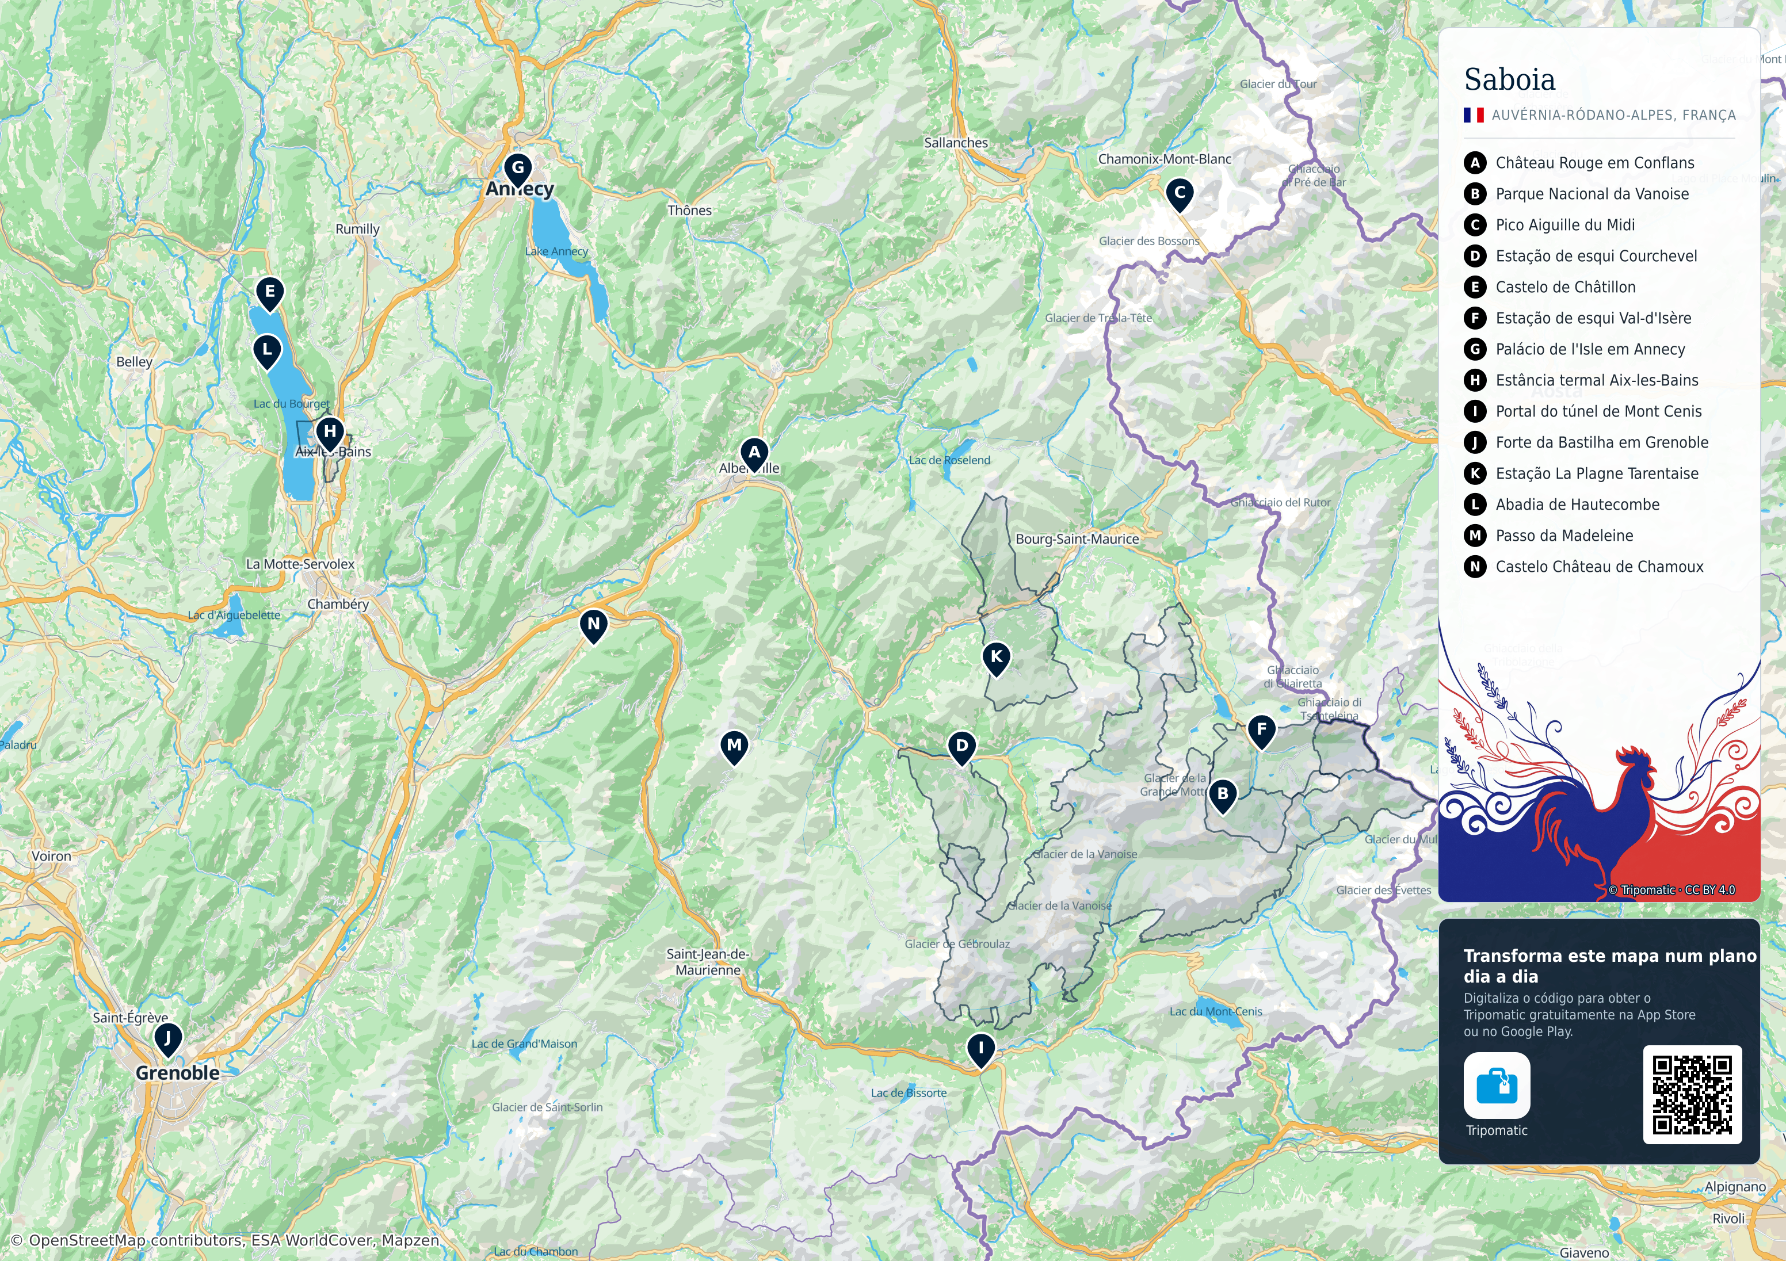1786x1261 pixels.
Task: Choose legend entry Castelo de Châtillon
Action: click(1549, 287)
